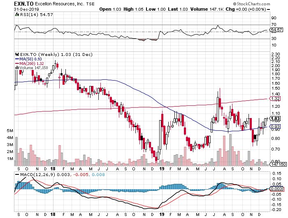
Task: Click the 5M volume axis label
Action: pyautogui.click(x=10, y=130)
